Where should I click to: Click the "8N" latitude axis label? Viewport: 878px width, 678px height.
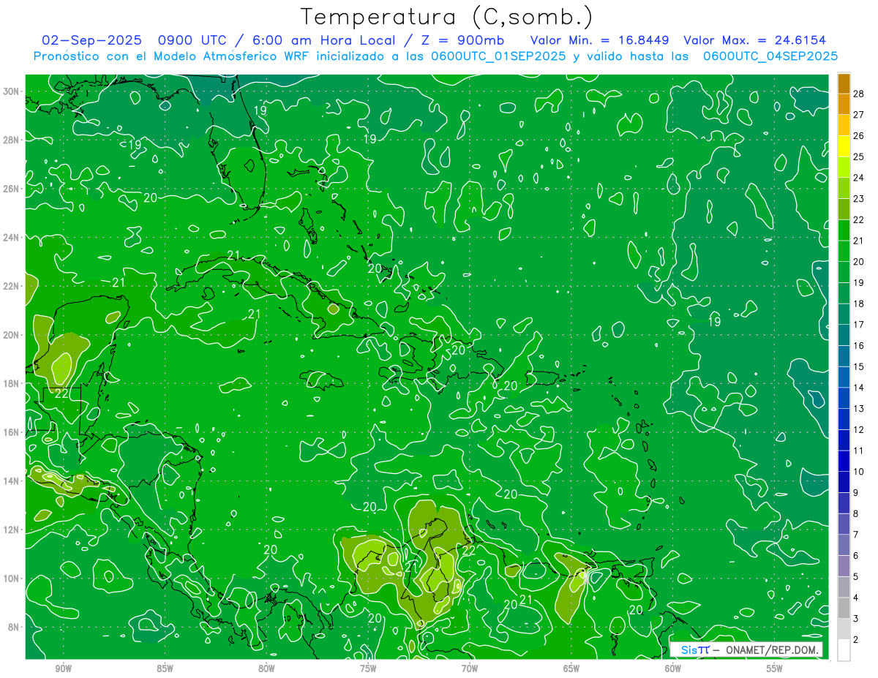point(15,627)
